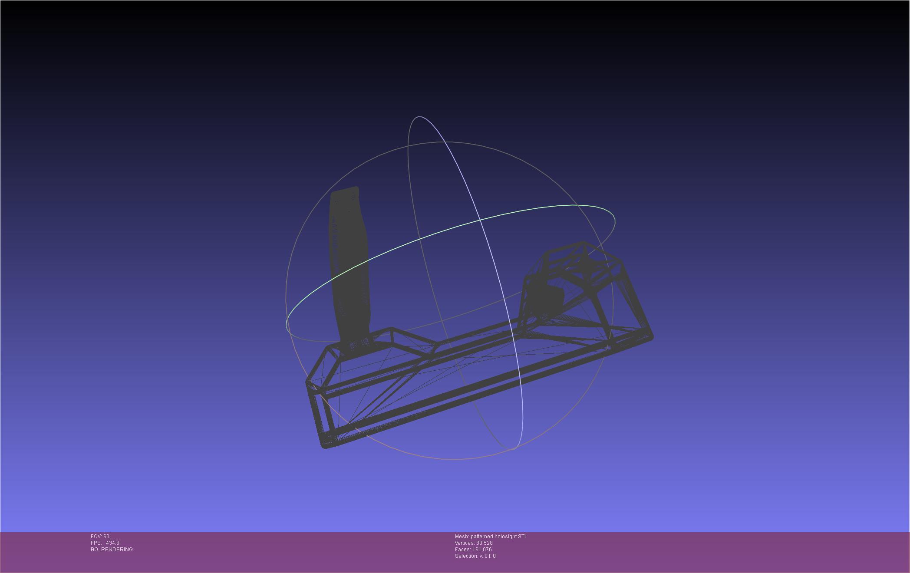This screenshot has width=910, height=573.
Task: Click the Selection: v: 0 f: 0 text
Action: point(475,556)
